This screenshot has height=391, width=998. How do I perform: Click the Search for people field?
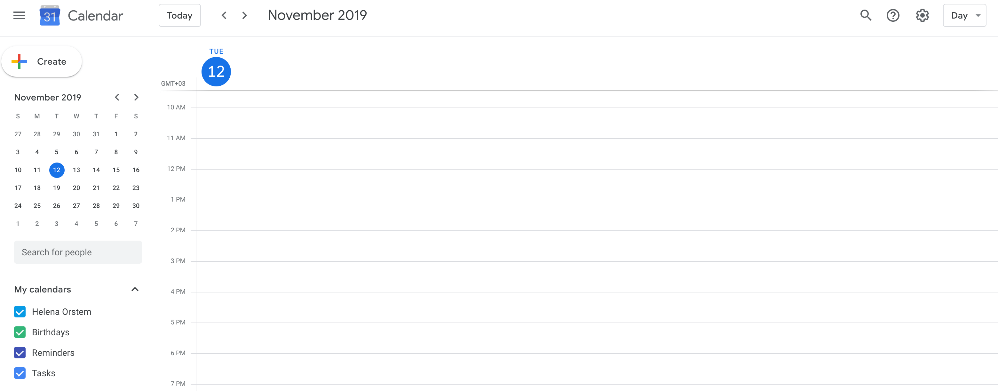point(78,252)
